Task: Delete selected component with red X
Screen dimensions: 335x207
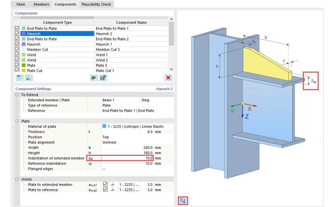Action: [x=168, y=78]
